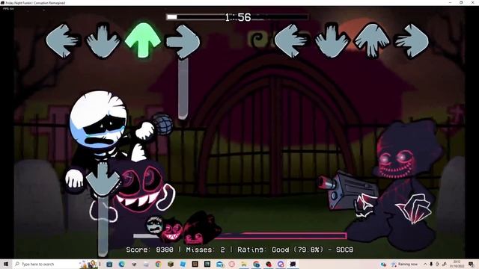Screen dimensions: 479x269
Task: Click the "Rating: Good (79.8%) - SDCB" text
Action: [296, 250]
